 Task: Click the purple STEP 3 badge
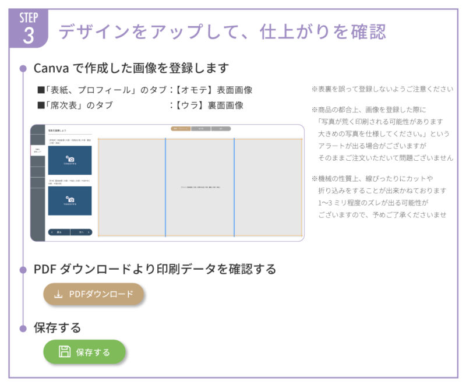click(x=28, y=29)
